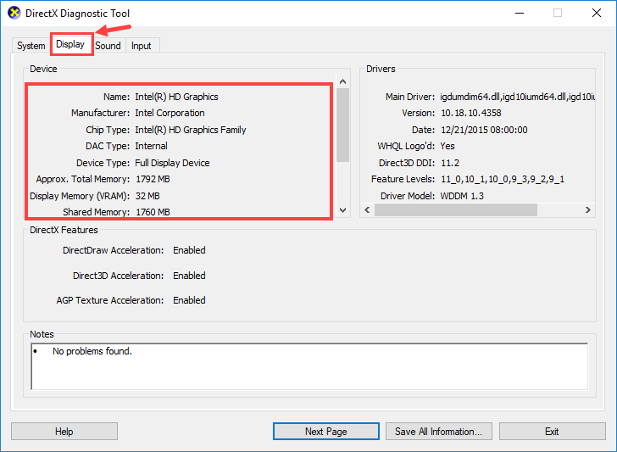Open the Display tab

(70, 44)
